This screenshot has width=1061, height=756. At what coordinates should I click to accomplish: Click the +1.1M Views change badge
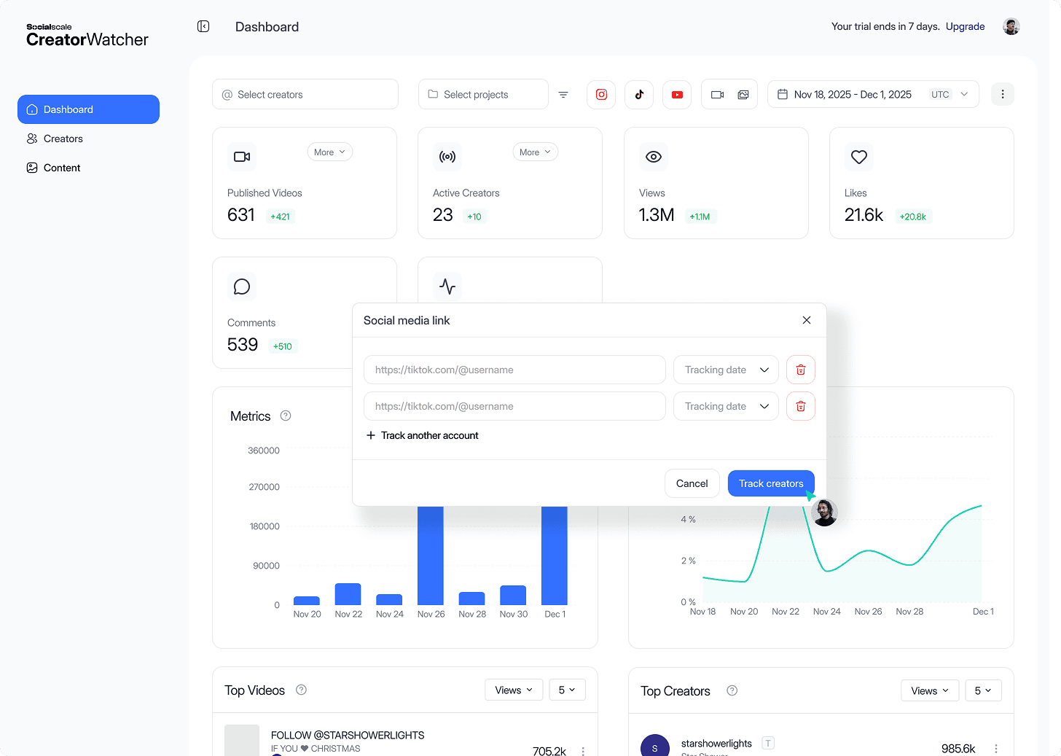(x=700, y=217)
